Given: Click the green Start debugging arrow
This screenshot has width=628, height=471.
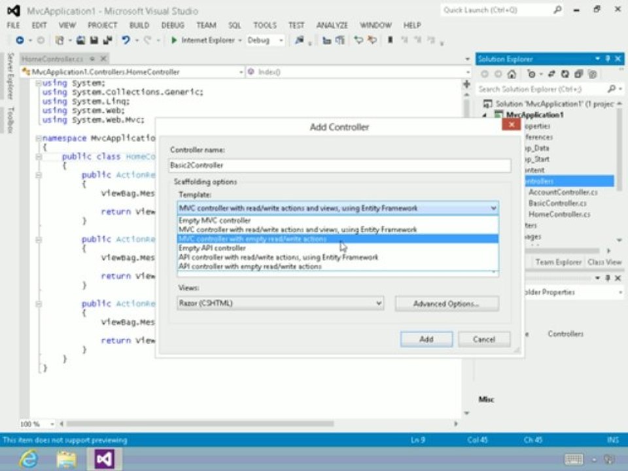Looking at the screenshot, I should (174, 40).
